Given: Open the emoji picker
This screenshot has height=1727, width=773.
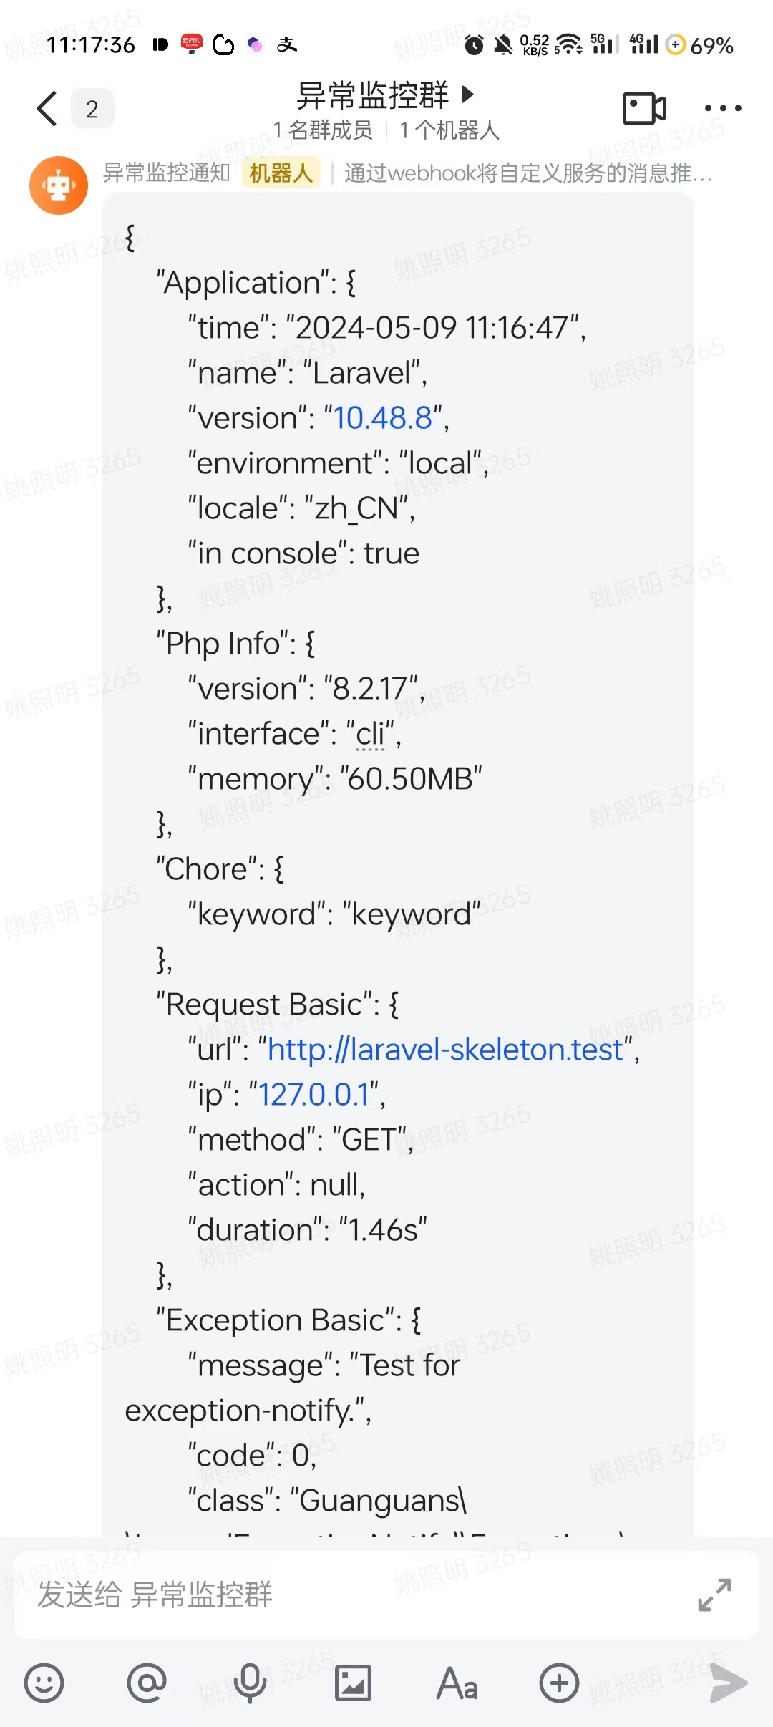Looking at the screenshot, I should click(x=44, y=1683).
